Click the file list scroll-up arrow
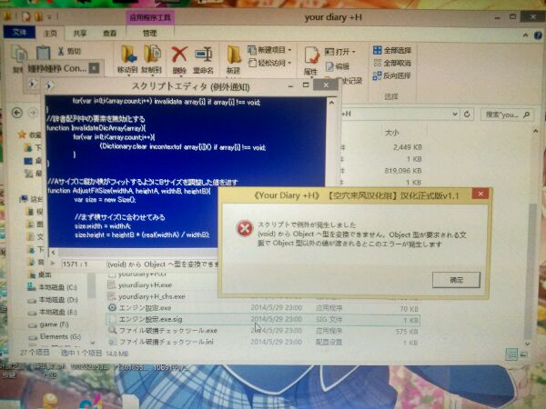Image resolution: width=546 pixels, height=409 pixels. tap(535, 131)
